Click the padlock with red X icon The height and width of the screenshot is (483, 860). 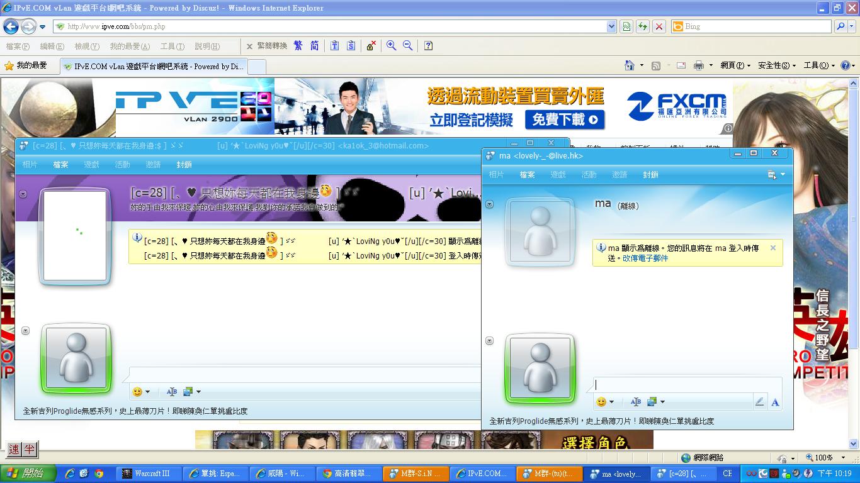click(371, 46)
